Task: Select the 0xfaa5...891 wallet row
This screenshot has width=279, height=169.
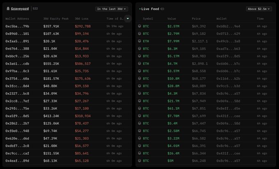Action: pos(67,41)
